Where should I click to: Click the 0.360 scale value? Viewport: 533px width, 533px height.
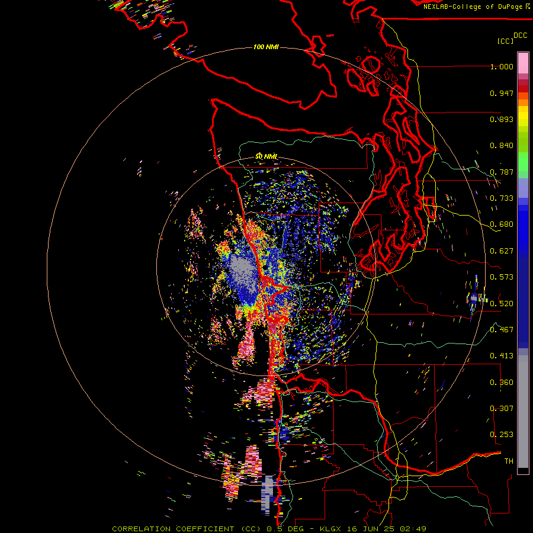502,382
